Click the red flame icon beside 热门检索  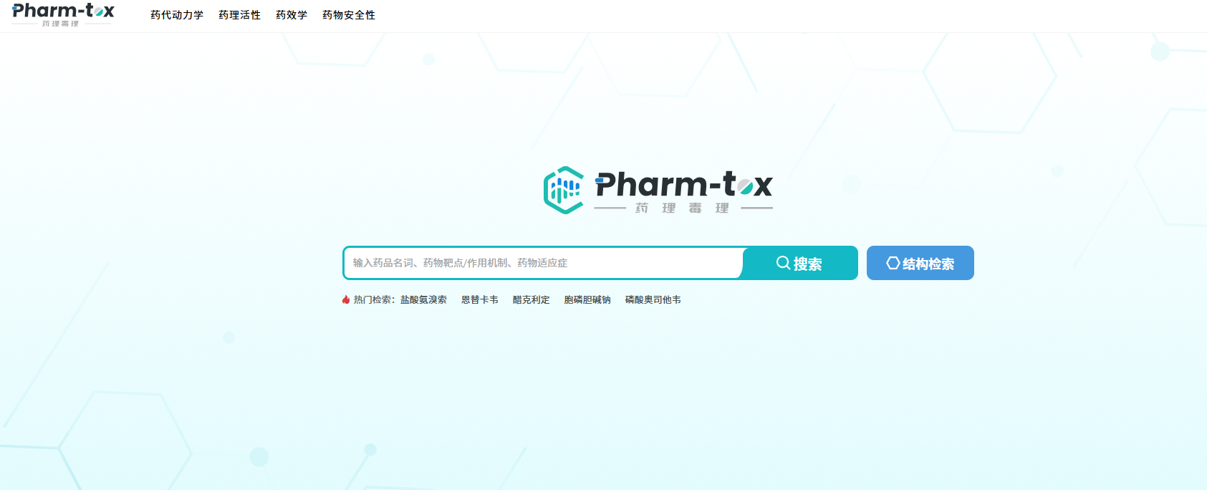[x=346, y=299]
